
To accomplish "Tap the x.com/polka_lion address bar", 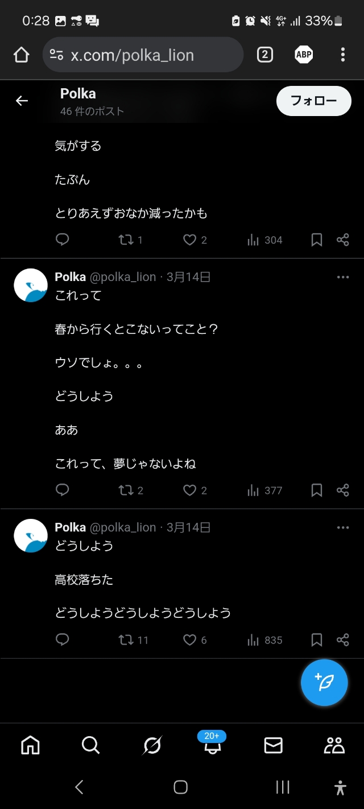I will coord(143,55).
